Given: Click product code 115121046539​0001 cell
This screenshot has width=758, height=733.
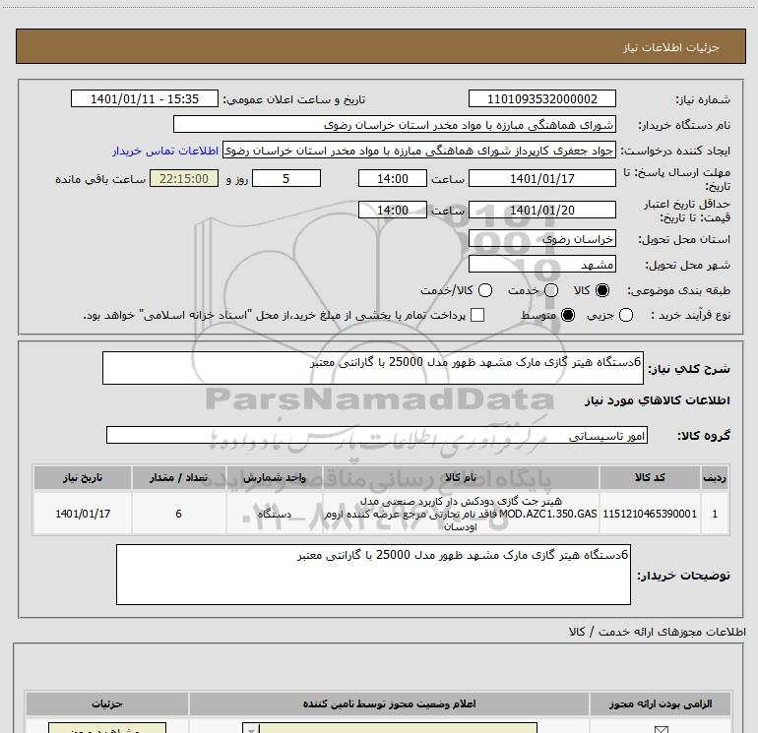Looking at the screenshot, I should click(x=650, y=514).
